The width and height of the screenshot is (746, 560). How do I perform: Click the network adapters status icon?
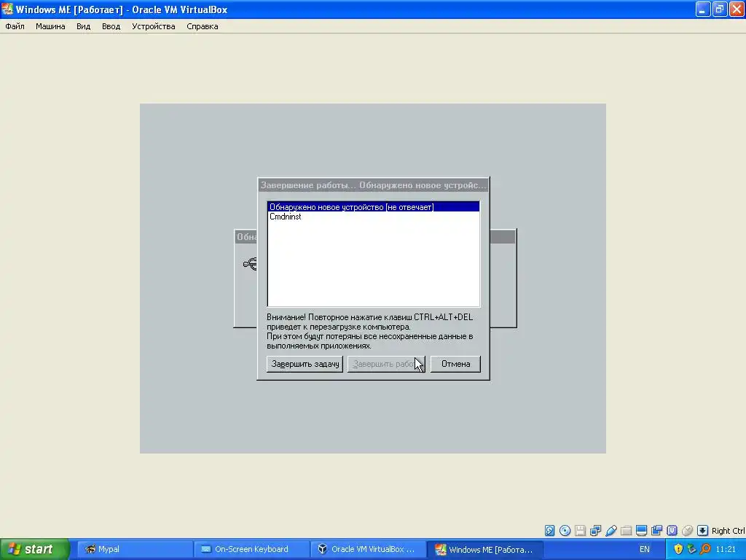point(595,531)
